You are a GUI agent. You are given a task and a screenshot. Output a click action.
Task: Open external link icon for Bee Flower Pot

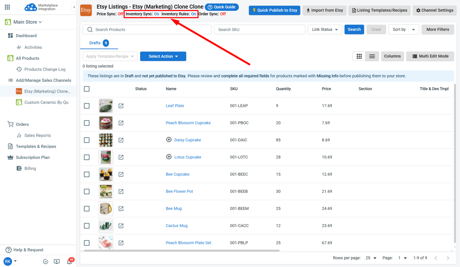point(121,191)
